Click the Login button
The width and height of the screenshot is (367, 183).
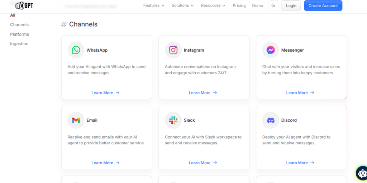click(x=291, y=6)
